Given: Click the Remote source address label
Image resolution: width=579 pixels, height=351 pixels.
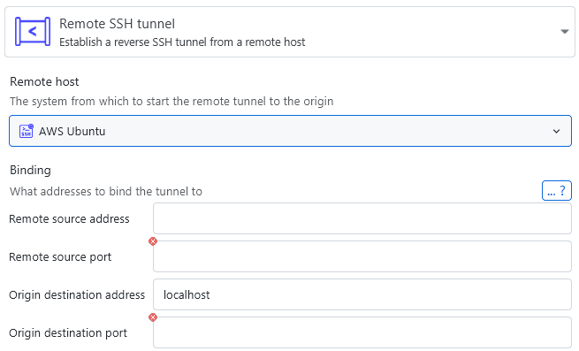Looking at the screenshot, I should click(x=69, y=218).
